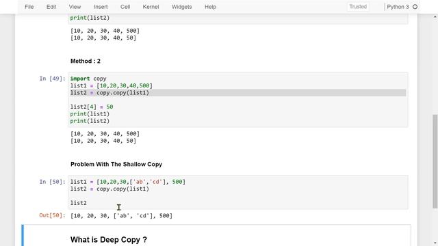
Task: Click the What is Deep Copy ? heading
Action: click(109, 240)
